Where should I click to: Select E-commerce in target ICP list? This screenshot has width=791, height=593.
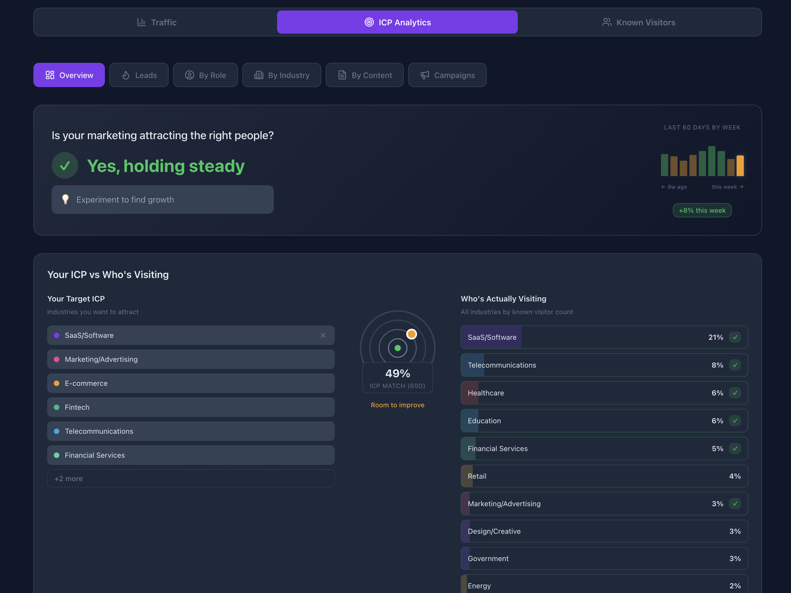pos(191,383)
